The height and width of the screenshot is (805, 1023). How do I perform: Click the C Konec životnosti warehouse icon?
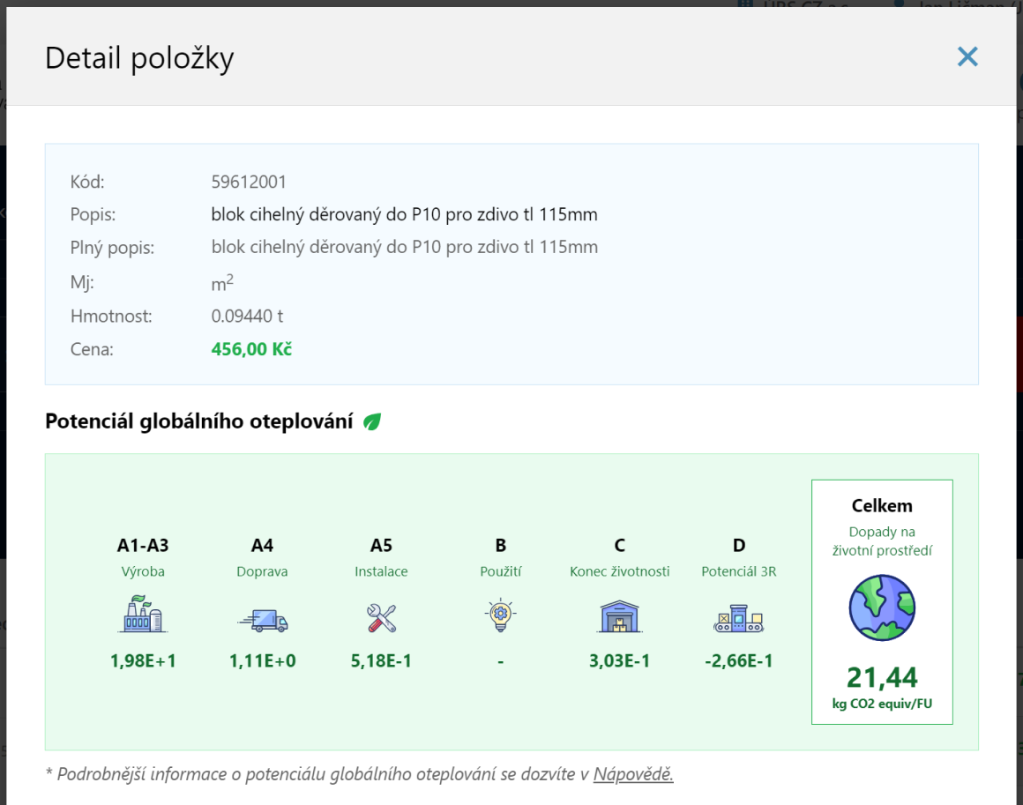(619, 615)
